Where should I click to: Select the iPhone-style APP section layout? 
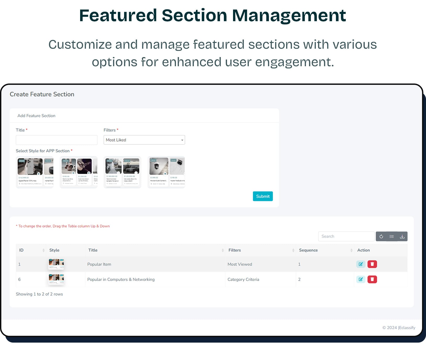tap(35, 172)
